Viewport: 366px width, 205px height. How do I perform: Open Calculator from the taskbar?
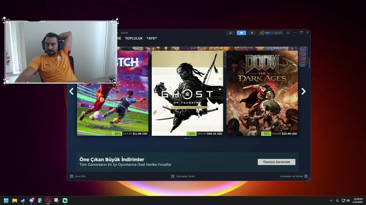(40, 200)
